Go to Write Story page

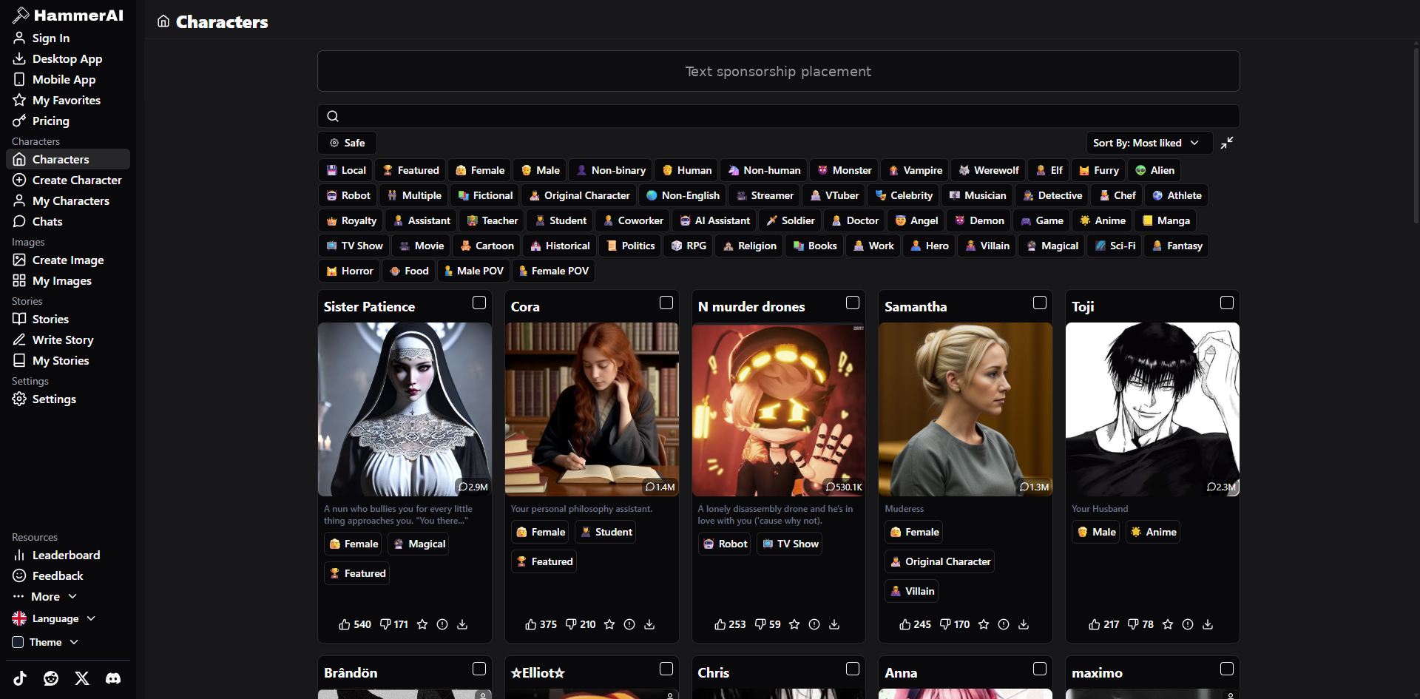tap(68, 340)
